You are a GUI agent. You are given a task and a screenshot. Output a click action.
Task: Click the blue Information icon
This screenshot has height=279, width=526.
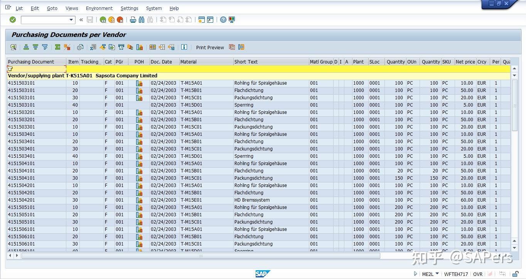tap(184, 47)
